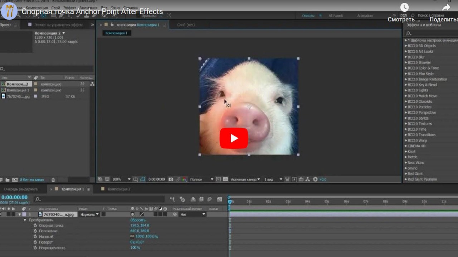This screenshot has height=257, width=458.
Task: Select the '7670240....jpg' footage item in project
Action: (x=18, y=96)
